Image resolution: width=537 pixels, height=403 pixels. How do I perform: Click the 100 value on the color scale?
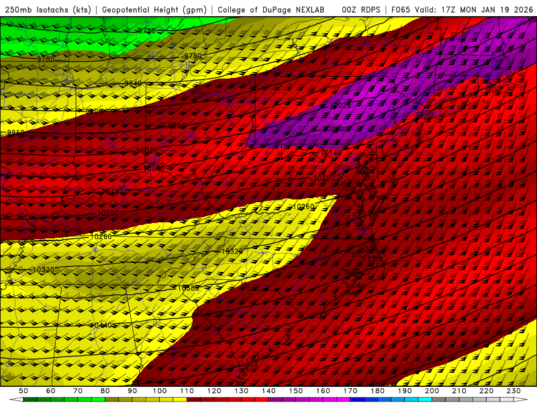coord(160,391)
